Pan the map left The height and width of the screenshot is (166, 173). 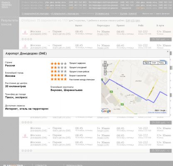(x=104, y=65)
